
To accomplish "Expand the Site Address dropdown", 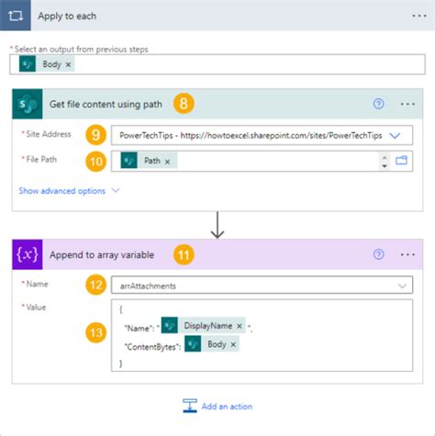I will click(x=395, y=136).
